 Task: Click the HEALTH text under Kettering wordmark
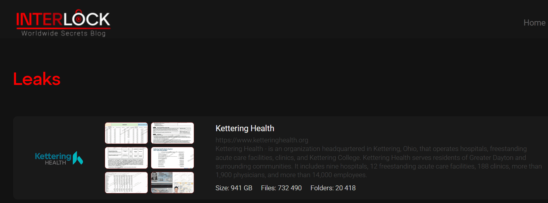point(55,163)
